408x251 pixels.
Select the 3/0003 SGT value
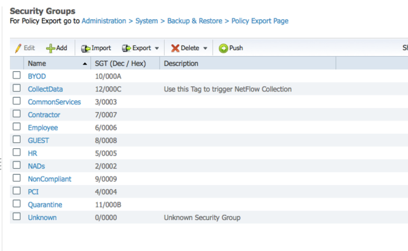(x=106, y=102)
